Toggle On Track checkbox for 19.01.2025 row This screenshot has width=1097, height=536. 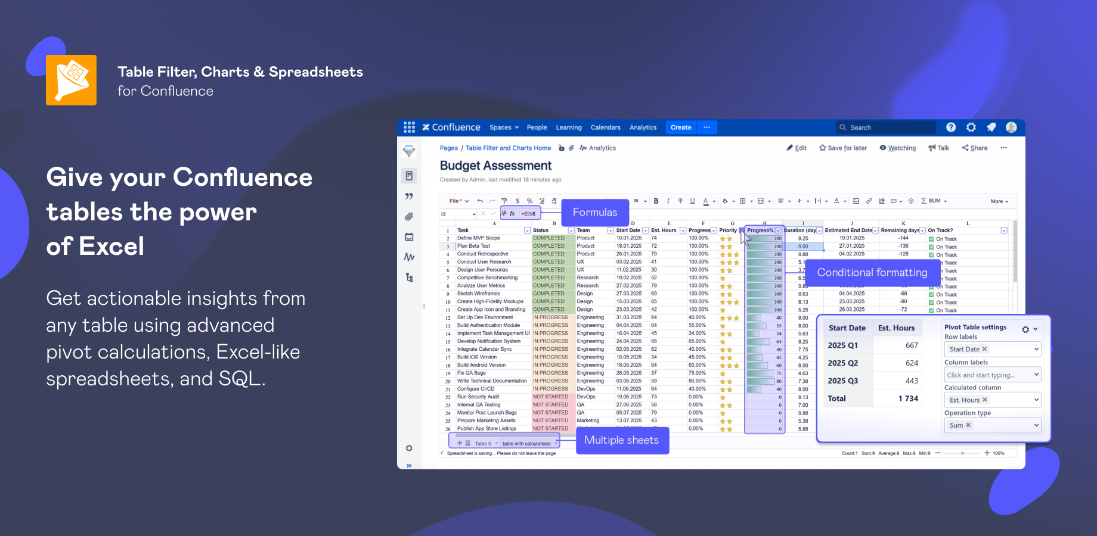click(x=931, y=239)
